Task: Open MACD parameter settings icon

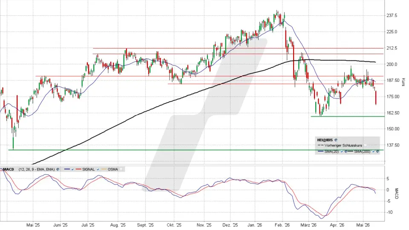Action: click(x=58, y=169)
